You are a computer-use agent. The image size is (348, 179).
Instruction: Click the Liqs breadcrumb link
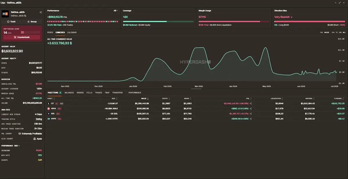tap(3, 3)
